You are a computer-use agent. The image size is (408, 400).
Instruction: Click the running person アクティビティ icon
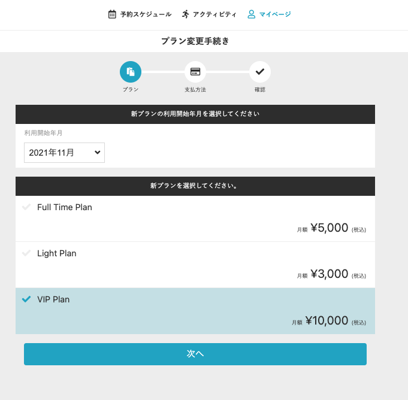tap(186, 14)
